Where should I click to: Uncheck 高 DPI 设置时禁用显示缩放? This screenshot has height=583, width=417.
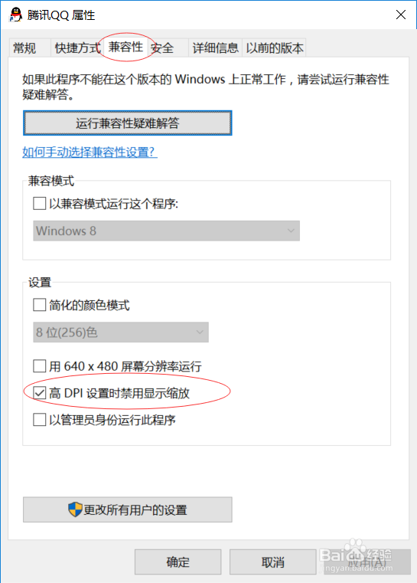click(39, 393)
